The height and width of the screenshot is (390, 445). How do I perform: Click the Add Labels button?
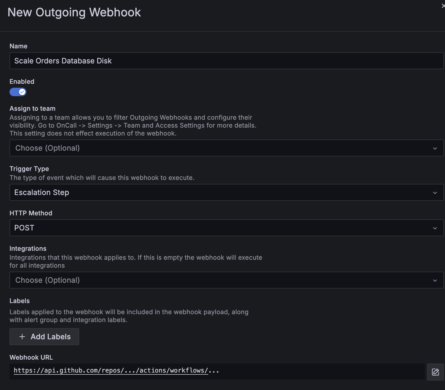tap(44, 337)
